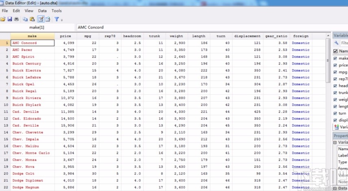The height and width of the screenshot is (191, 348).
Task: Select the length column header
Action: pyautogui.click(x=199, y=36)
